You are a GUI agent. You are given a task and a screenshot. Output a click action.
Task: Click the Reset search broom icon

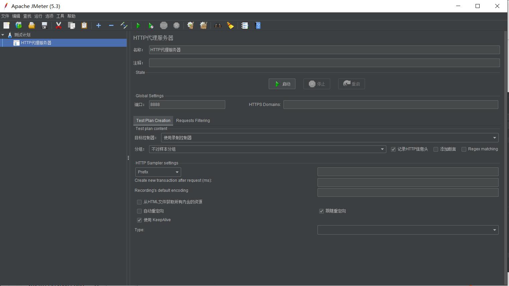pos(231,25)
